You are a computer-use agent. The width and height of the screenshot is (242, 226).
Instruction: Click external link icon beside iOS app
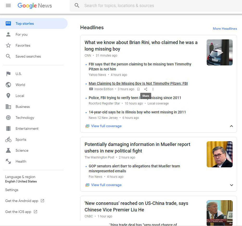coord(35,212)
